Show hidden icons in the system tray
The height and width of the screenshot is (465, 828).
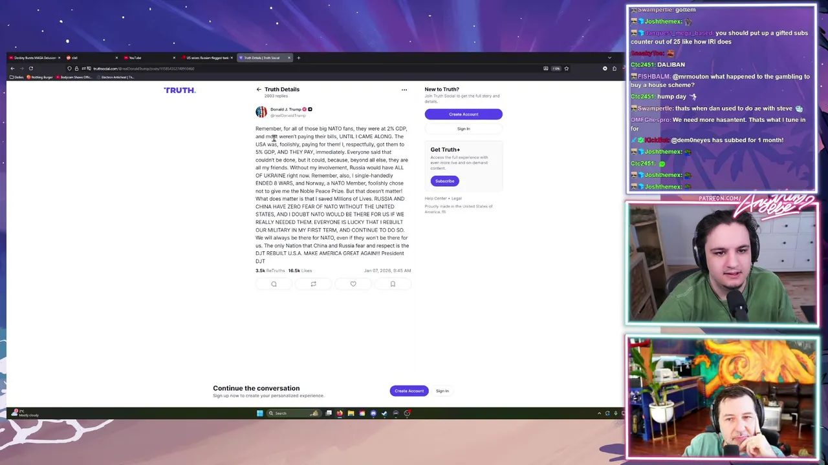point(599,413)
